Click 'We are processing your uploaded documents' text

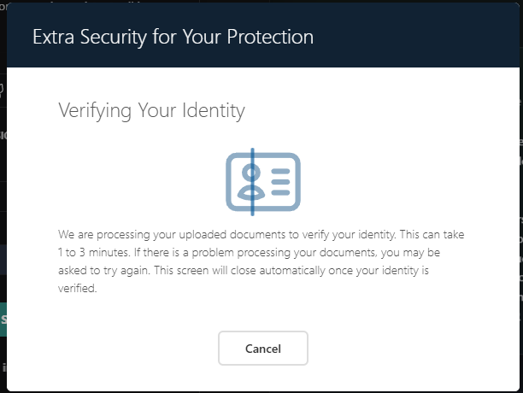click(x=162, y=233)
